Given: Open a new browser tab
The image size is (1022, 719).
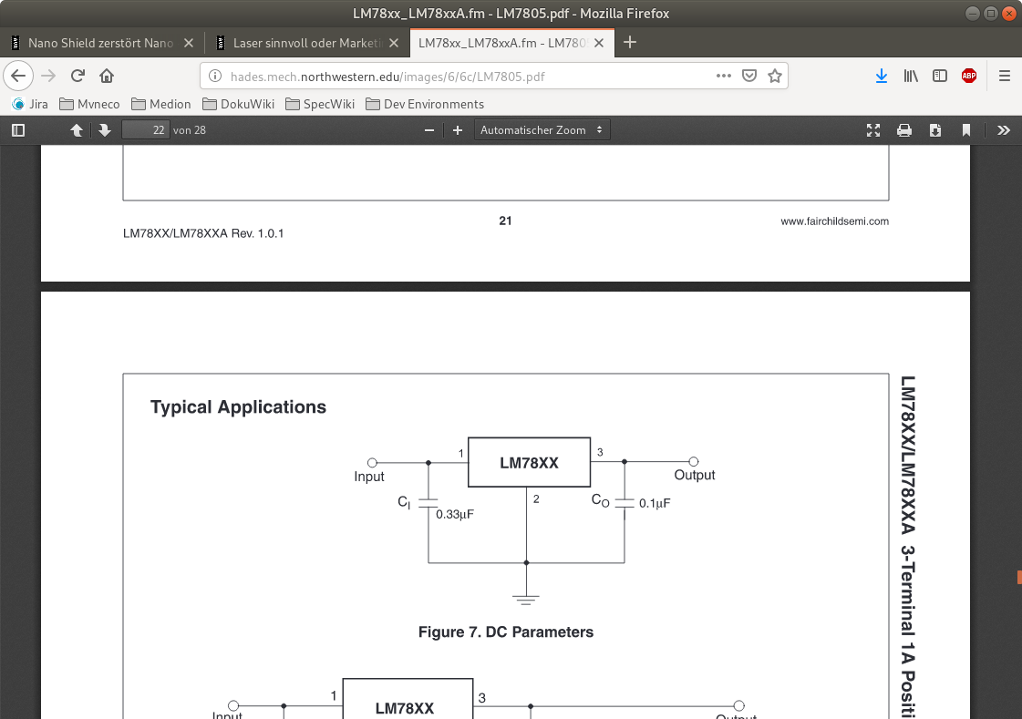Looking at the screenshot, I should (630, 43).
